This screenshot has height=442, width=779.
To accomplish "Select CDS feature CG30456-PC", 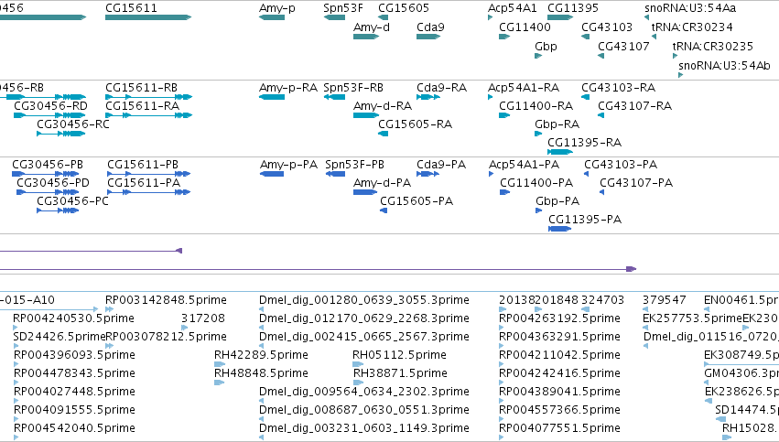I will pyautogui.click(x=58, y=210).
